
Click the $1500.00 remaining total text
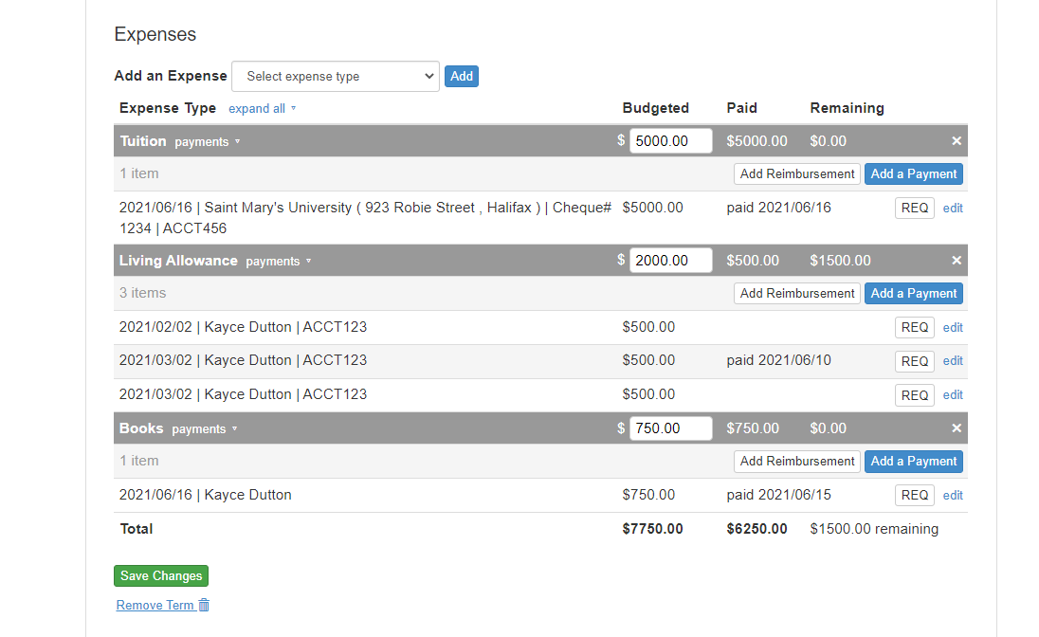click(874, 529)
